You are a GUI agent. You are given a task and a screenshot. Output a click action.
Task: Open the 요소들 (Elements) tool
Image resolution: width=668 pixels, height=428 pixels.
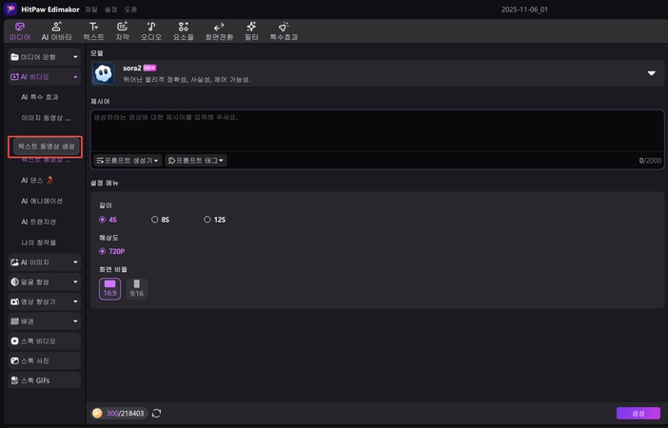pyautogui.click(x=184, y=31)
